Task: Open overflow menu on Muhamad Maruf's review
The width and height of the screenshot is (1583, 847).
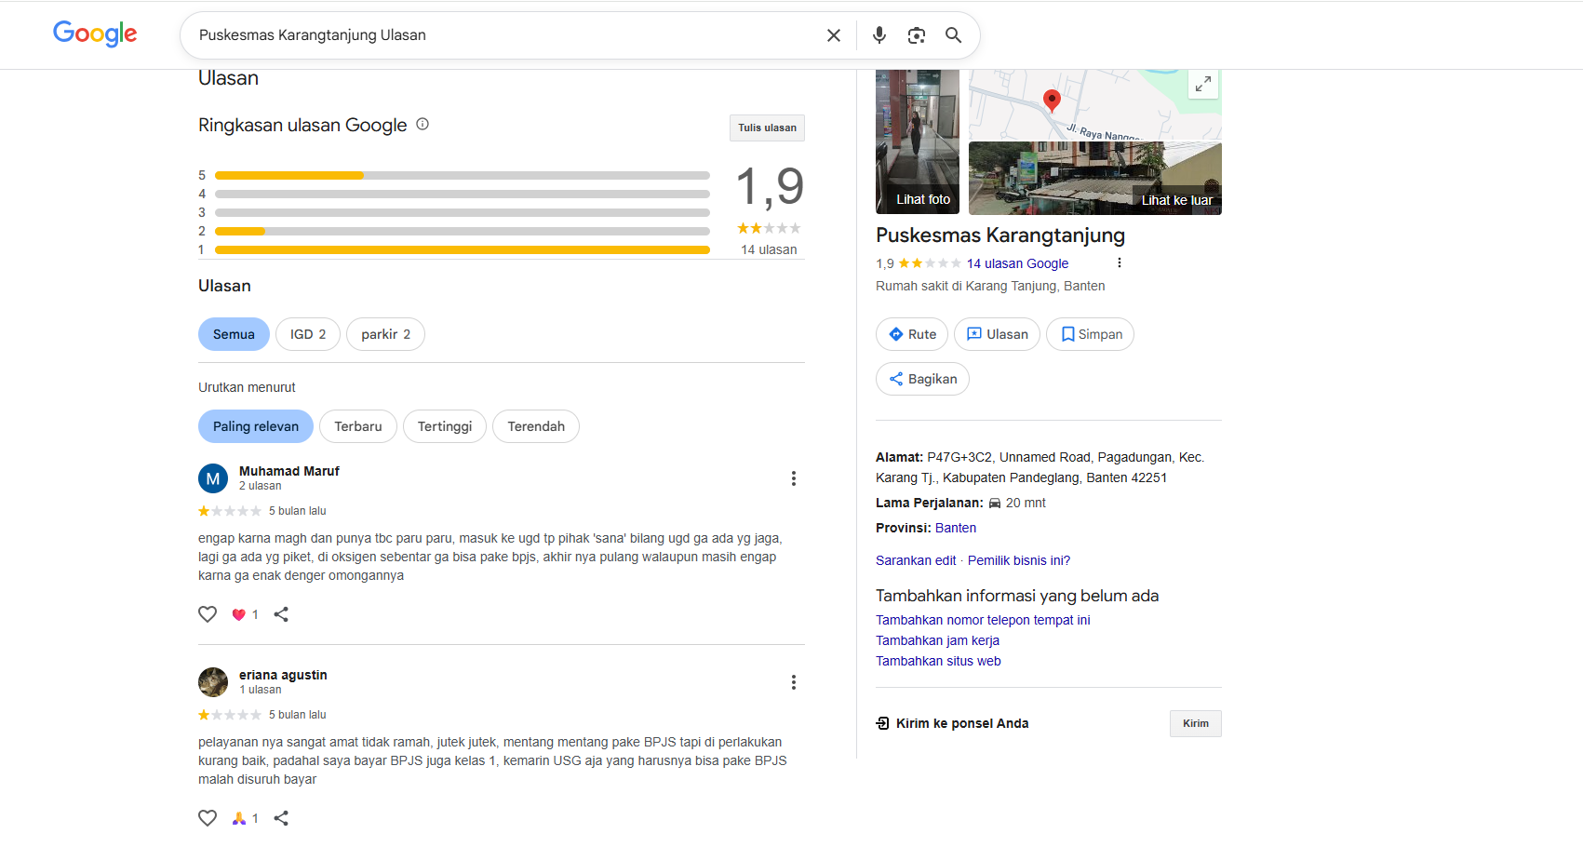Action: coord(794,477)
